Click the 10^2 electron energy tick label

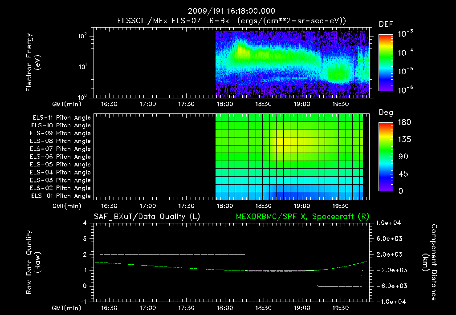coord(82,36)
